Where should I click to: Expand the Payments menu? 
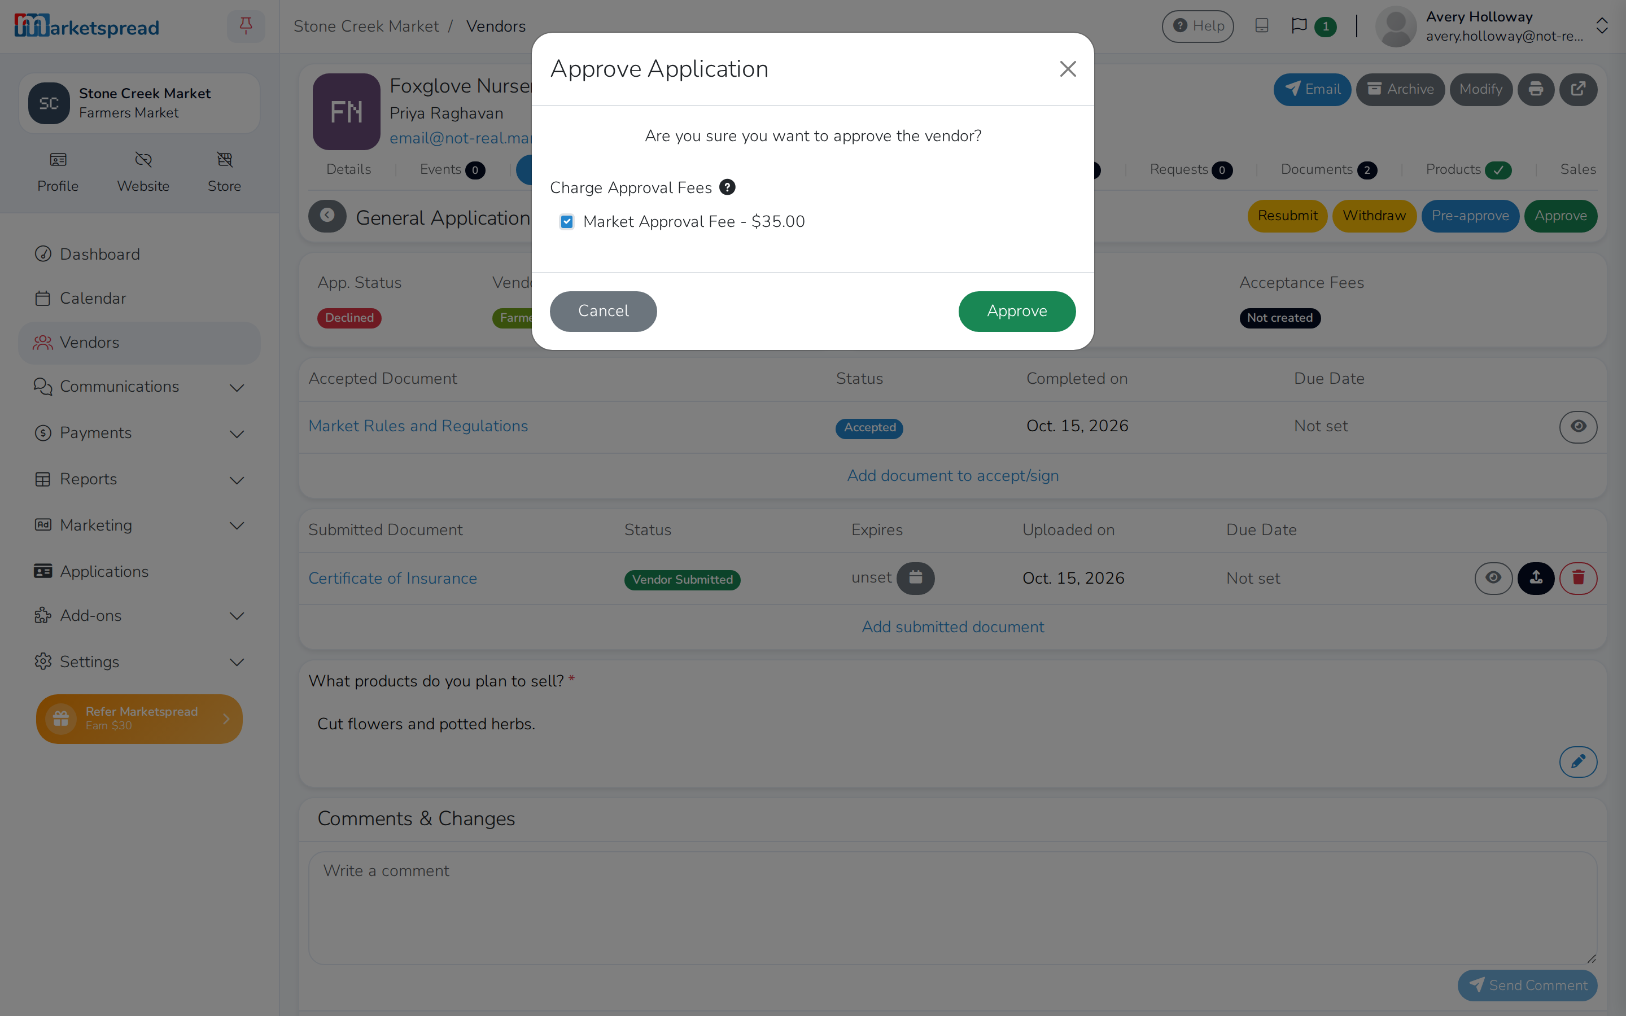139,433
